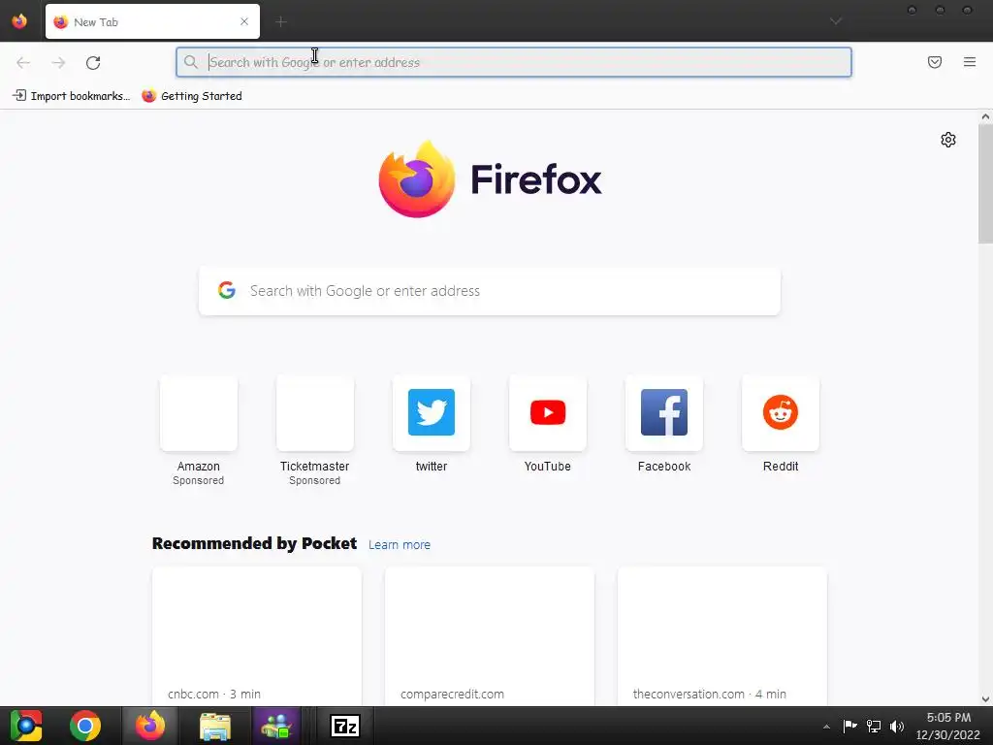Click the network tray icon
This screenshot has height=745, width=993.
tap(874, 726)
